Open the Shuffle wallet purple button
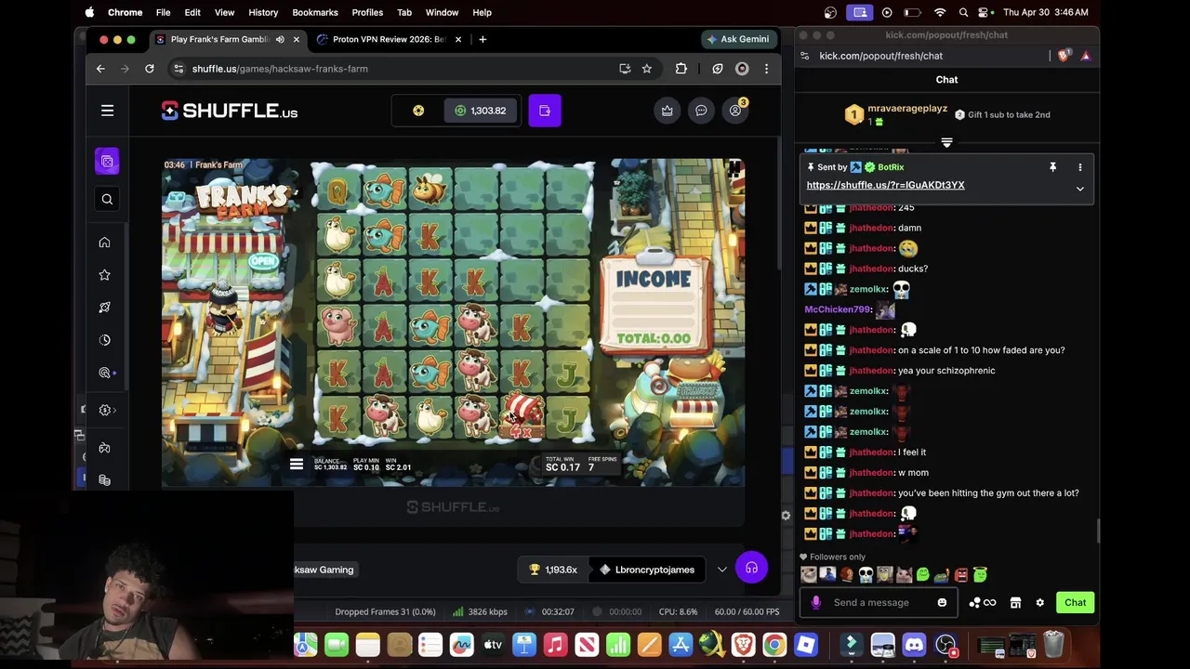 pos(545,111)
